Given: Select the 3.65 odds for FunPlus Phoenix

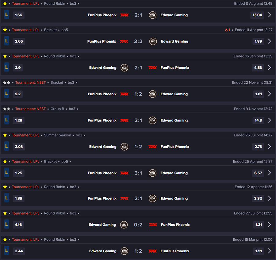Looking at the screenshot, I should tap(19, 41).
